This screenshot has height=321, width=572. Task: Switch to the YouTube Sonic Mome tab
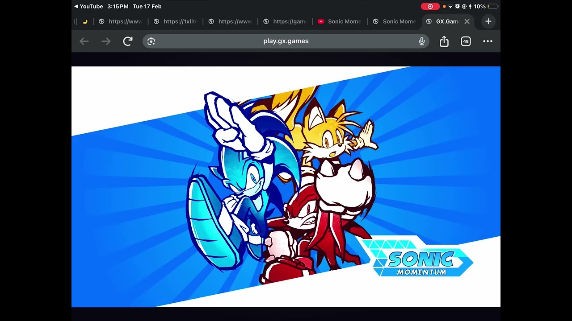[340, 21]
